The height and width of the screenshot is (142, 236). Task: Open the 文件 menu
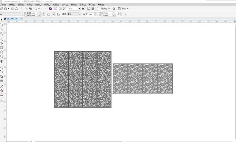click(3, 5)
